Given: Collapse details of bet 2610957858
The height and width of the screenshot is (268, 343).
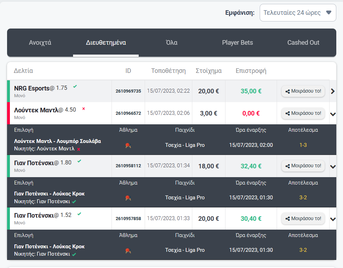Looking at the screenshot, I should point(333,219).
